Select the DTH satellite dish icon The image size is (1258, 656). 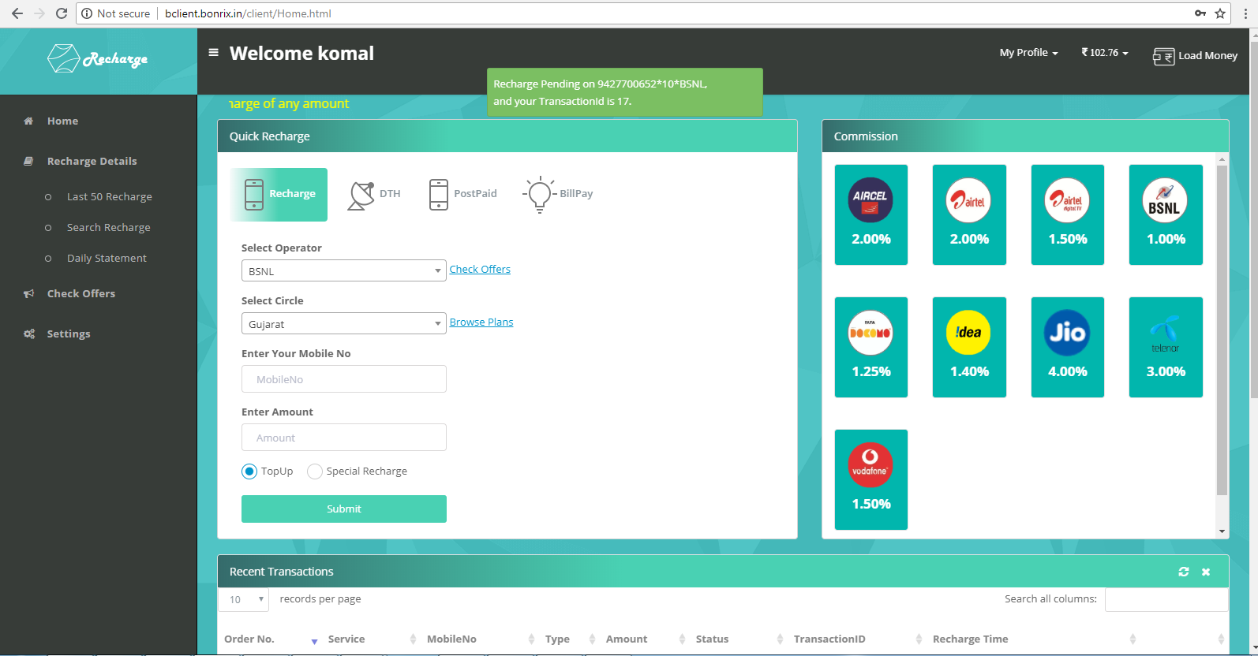point(361,195)
